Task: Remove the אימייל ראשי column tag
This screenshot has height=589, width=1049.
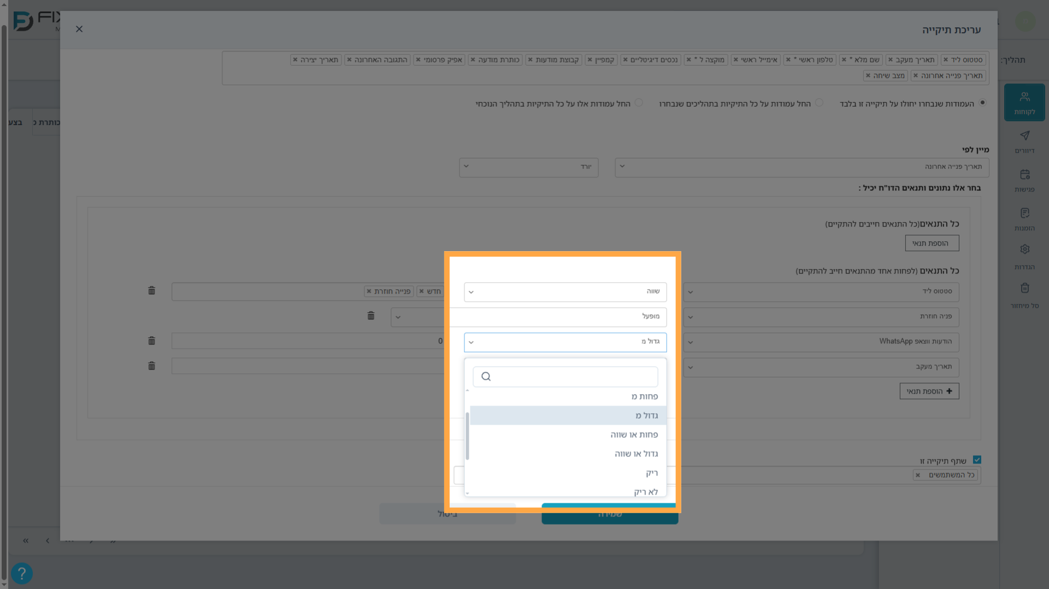Action: pos(736,60)
